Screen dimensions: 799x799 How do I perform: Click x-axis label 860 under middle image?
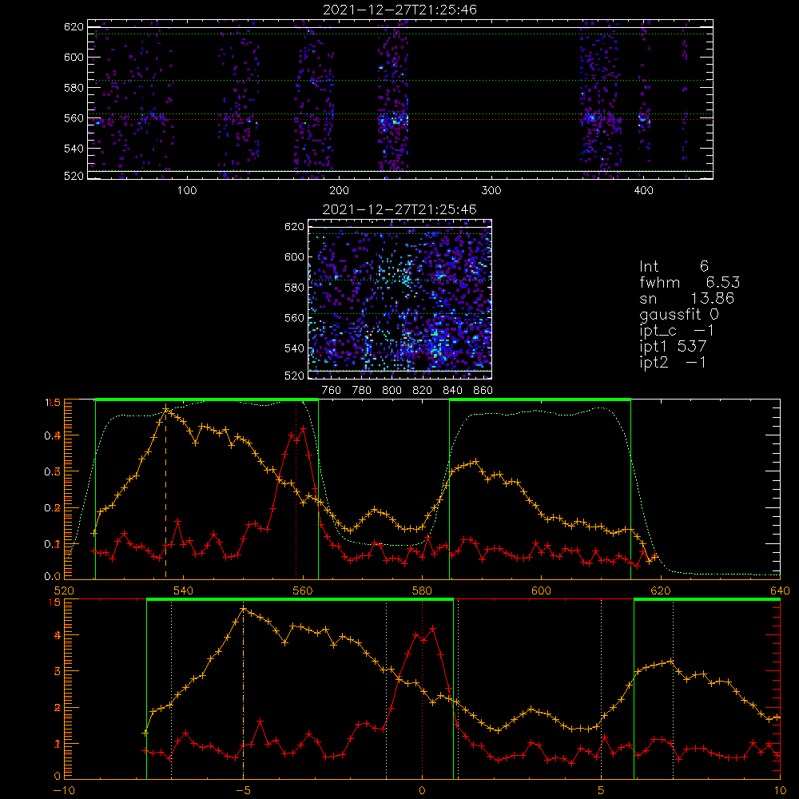483,391
